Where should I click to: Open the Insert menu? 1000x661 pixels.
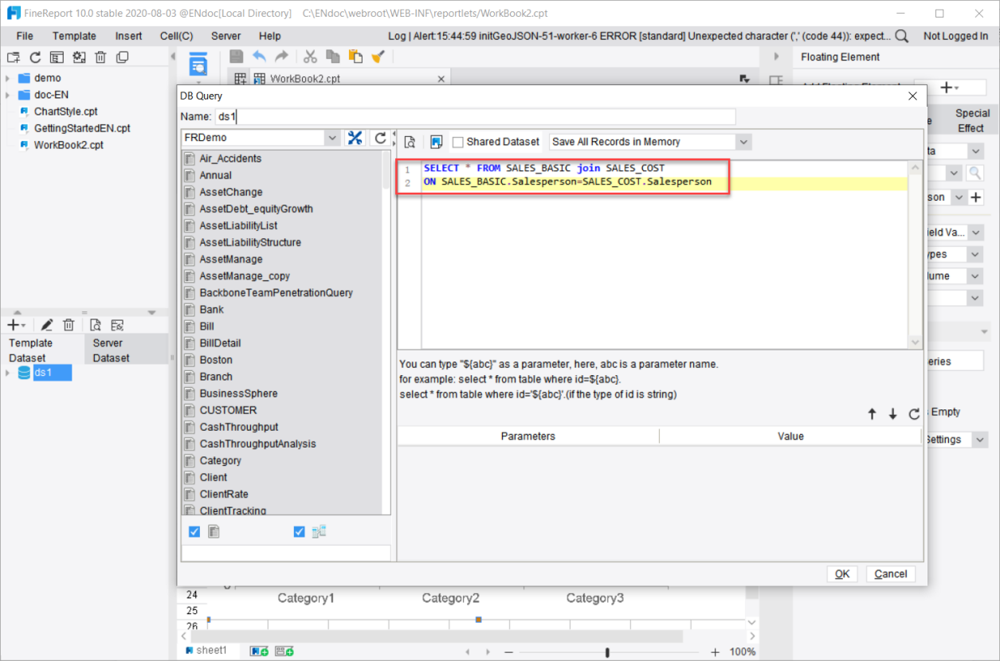point(128,36)
